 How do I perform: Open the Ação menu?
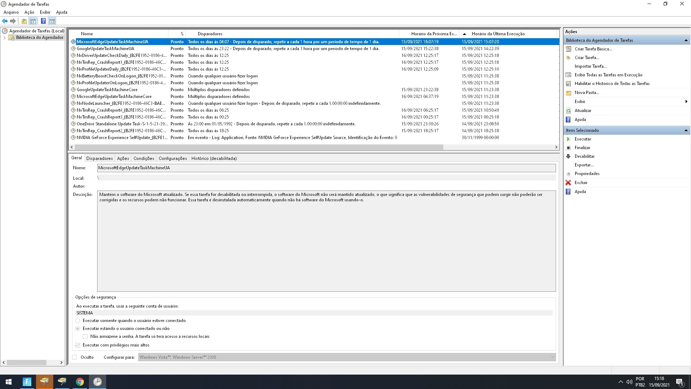[29, 12]
